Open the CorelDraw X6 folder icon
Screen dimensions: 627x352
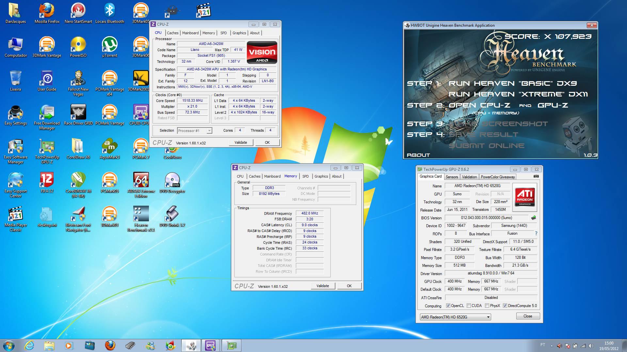tap(78, 149)
